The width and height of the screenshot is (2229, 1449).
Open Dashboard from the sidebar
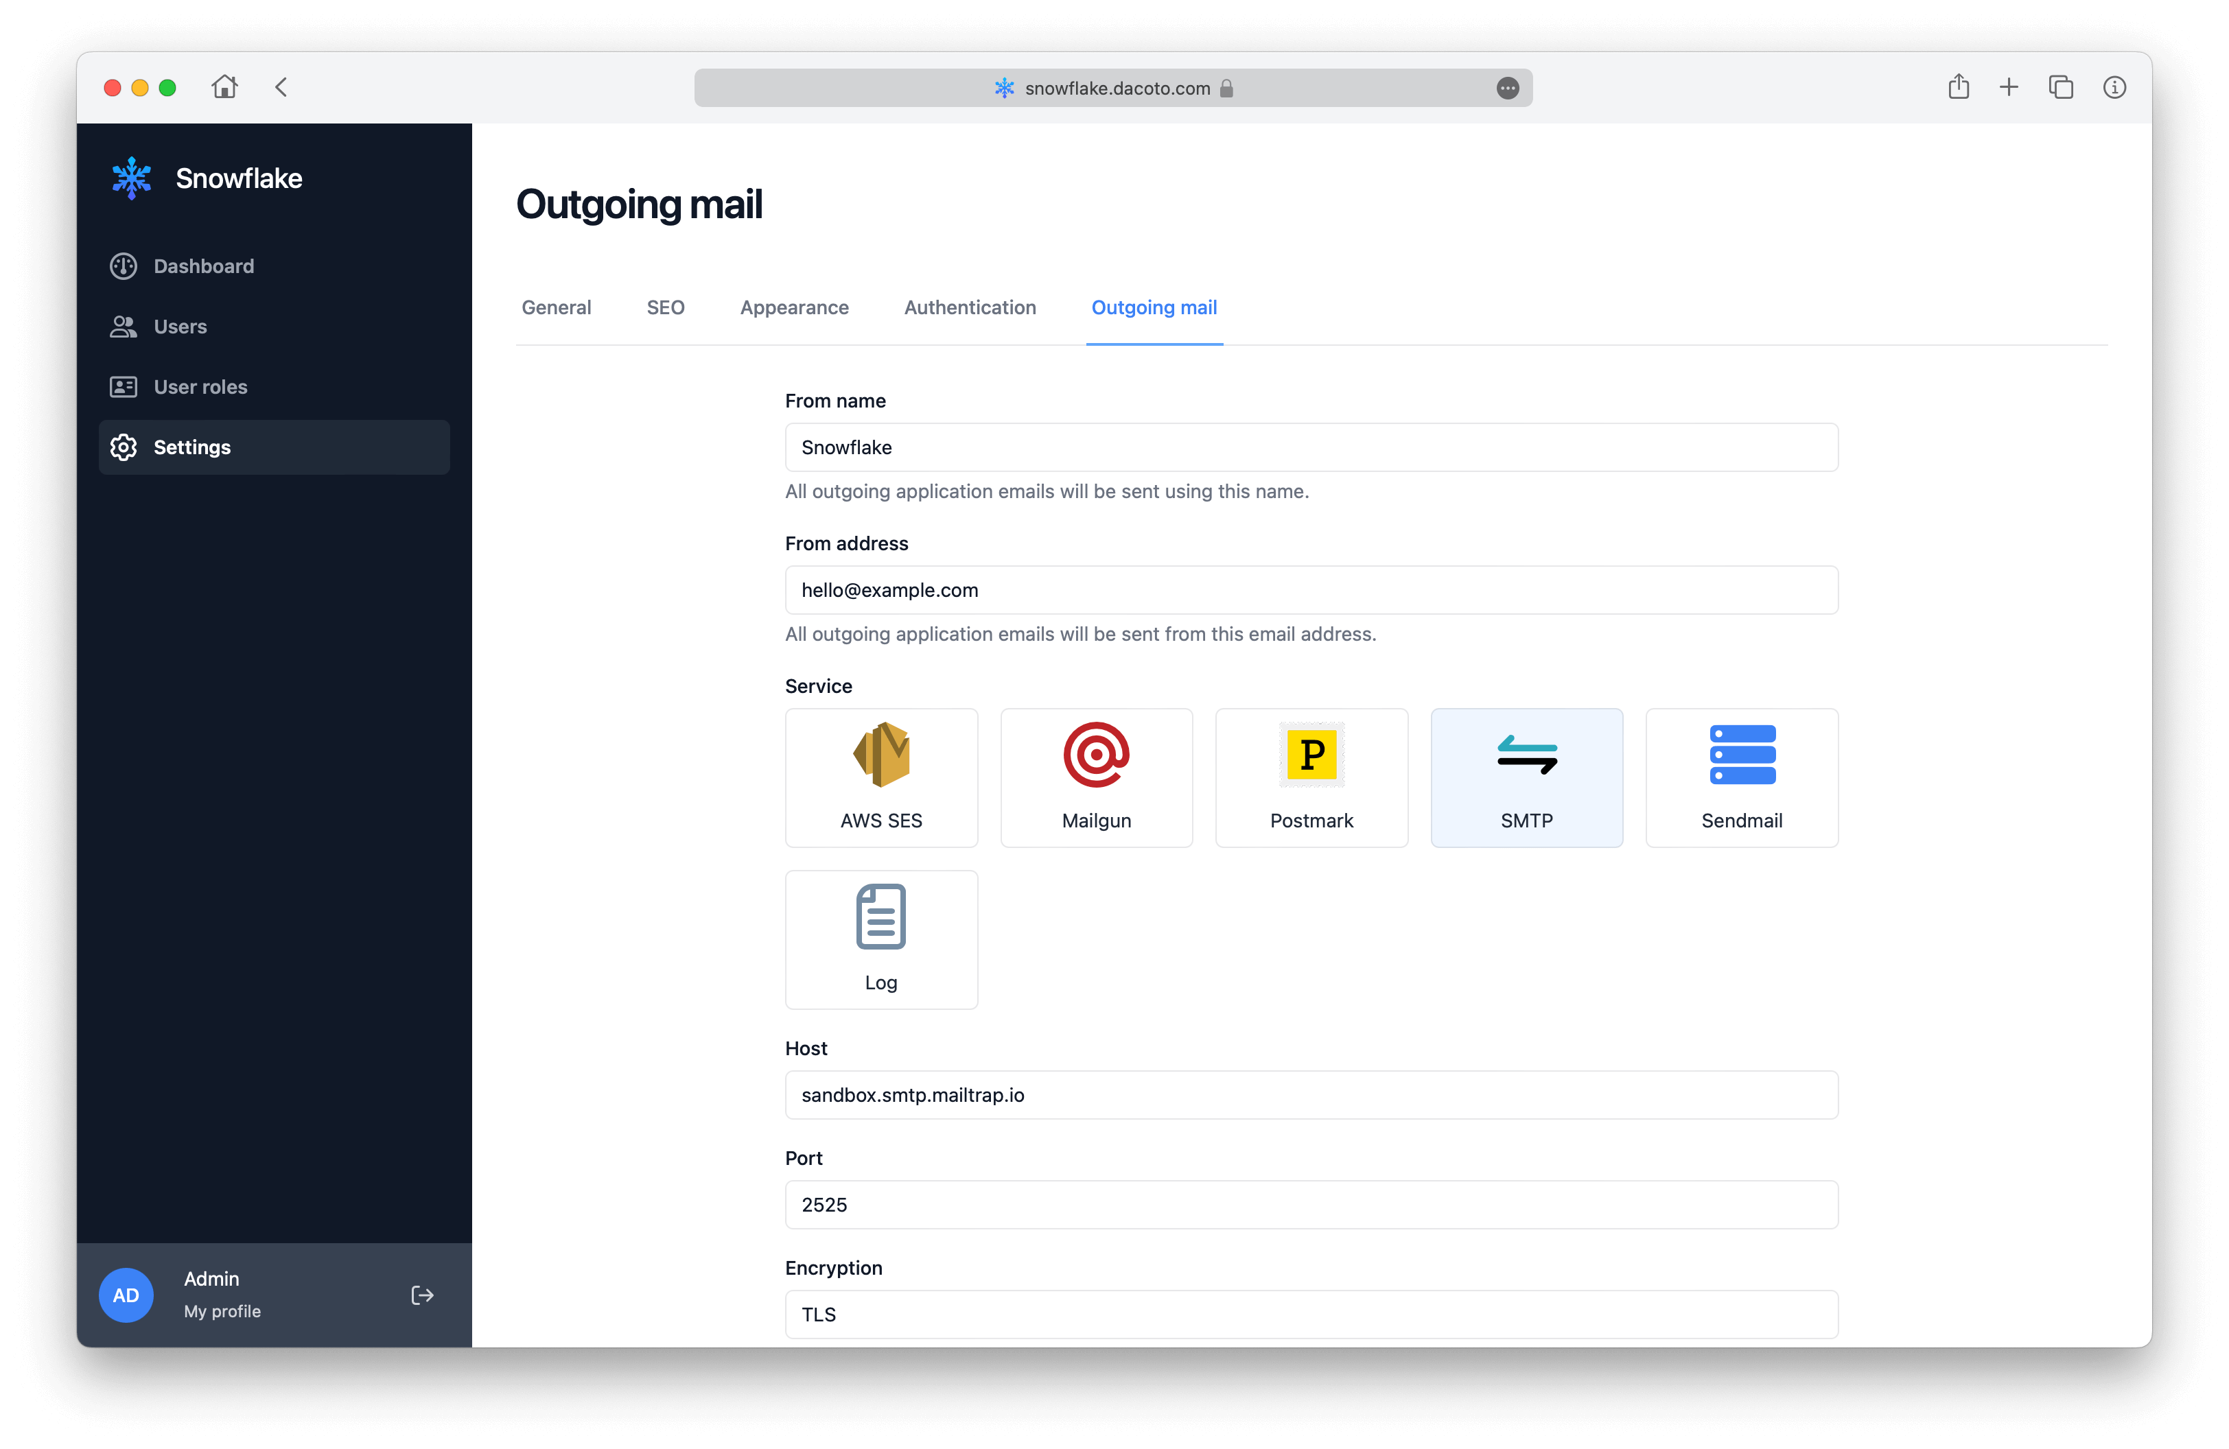[x=203, y=266]
